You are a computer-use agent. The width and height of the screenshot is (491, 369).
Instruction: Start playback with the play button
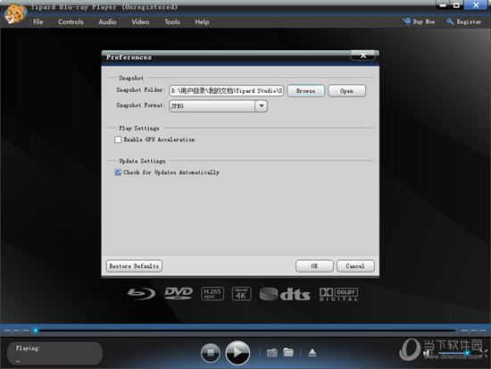(237, 353)
